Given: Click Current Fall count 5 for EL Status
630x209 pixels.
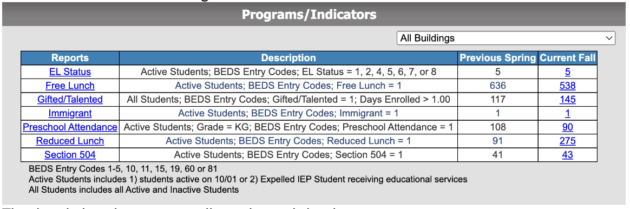Looking at the screenshot, I should [x=567, y=72].
